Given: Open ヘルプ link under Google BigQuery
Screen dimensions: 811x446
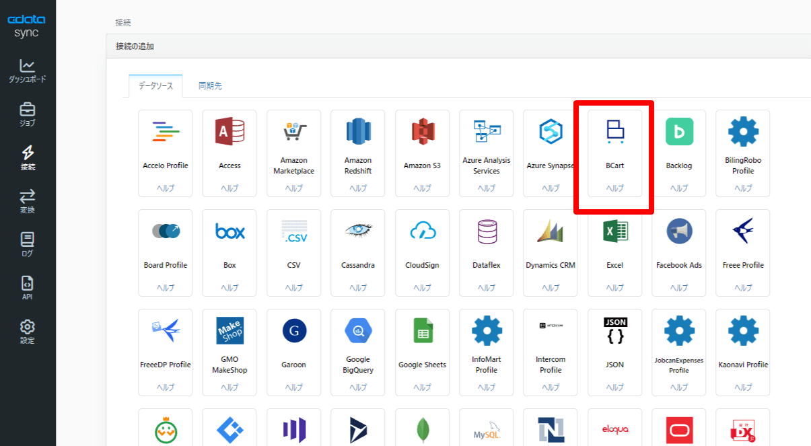Looking at the screenshot, I should [x=358, y=387].
